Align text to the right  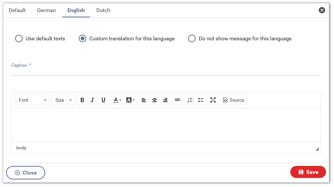coord(165,100)
